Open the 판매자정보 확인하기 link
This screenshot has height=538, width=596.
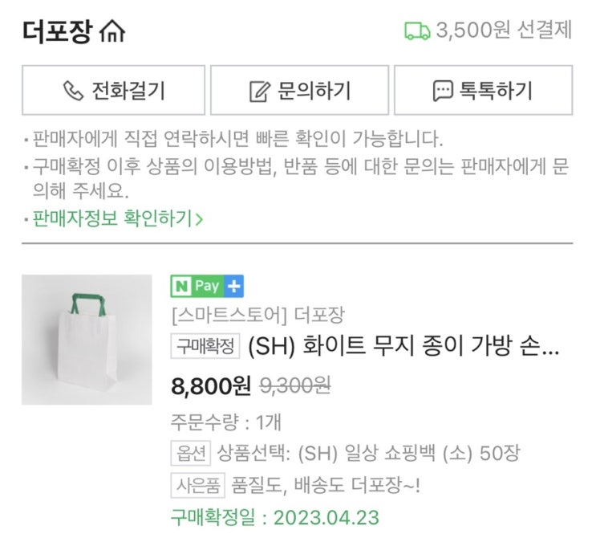[x=112, y=218]
